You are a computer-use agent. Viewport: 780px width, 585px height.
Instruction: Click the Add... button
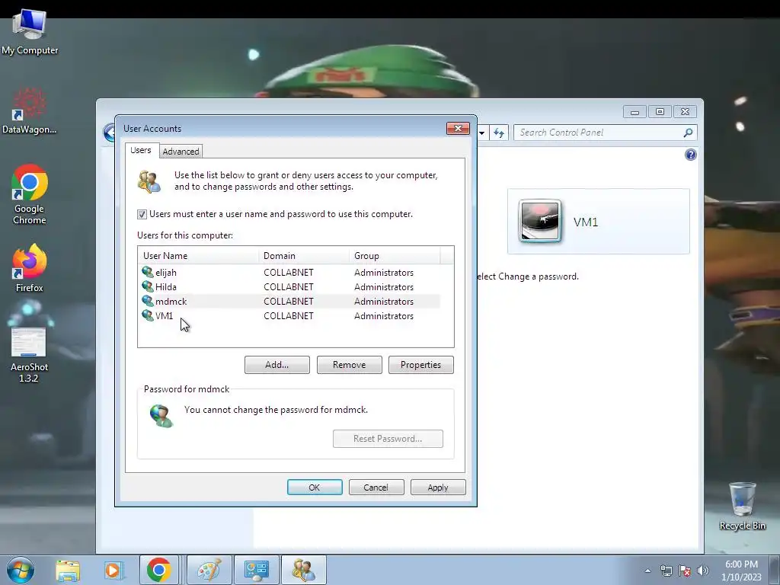(277, 365)
